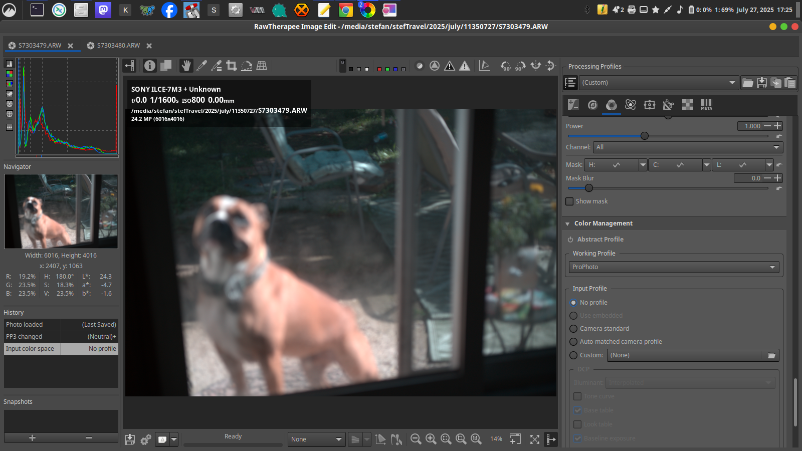Image resolution: width=802 pixels, height=451 pixels.
Task: Open the Channel All dropdown
Action: (688, 147)
